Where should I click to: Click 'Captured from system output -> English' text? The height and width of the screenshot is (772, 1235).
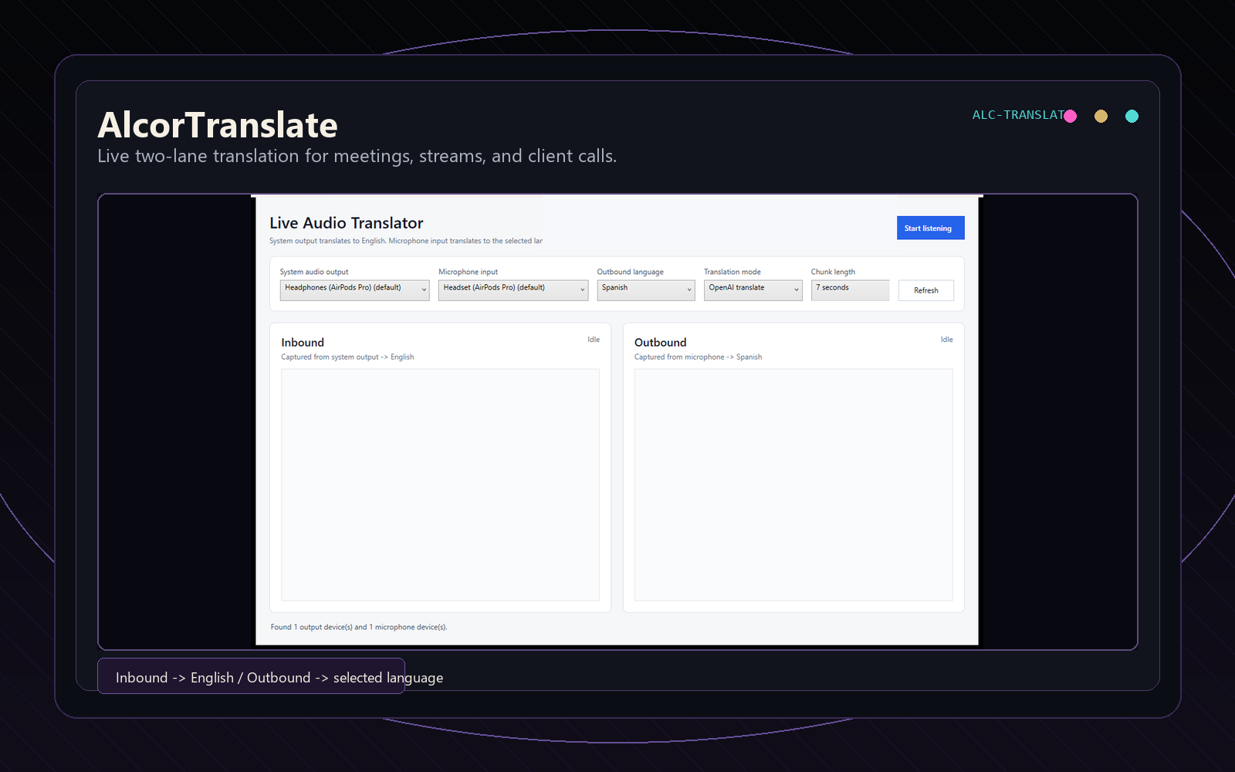(x=347, y=357)
